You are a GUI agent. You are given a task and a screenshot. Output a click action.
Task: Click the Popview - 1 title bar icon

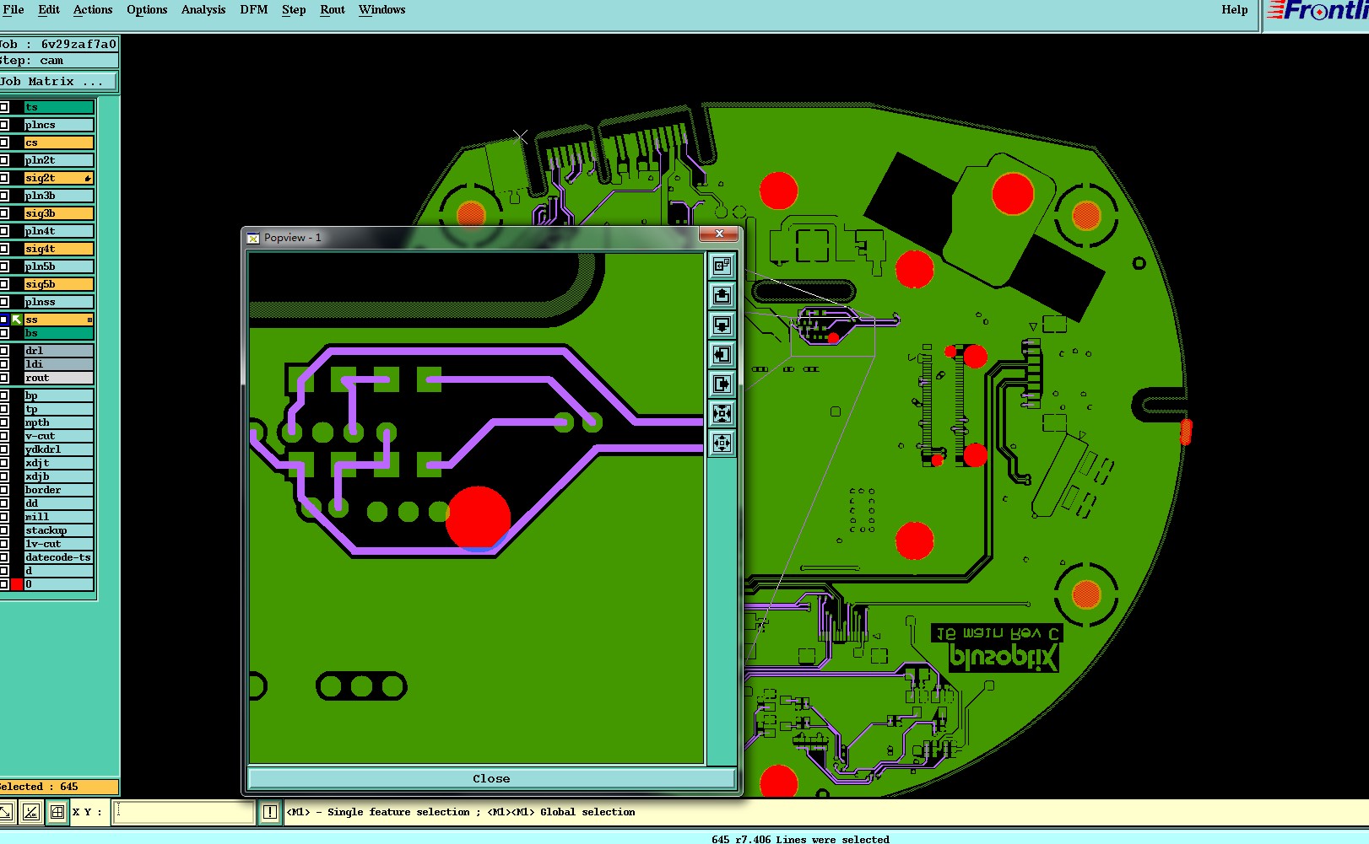click(x=252, y=238)
